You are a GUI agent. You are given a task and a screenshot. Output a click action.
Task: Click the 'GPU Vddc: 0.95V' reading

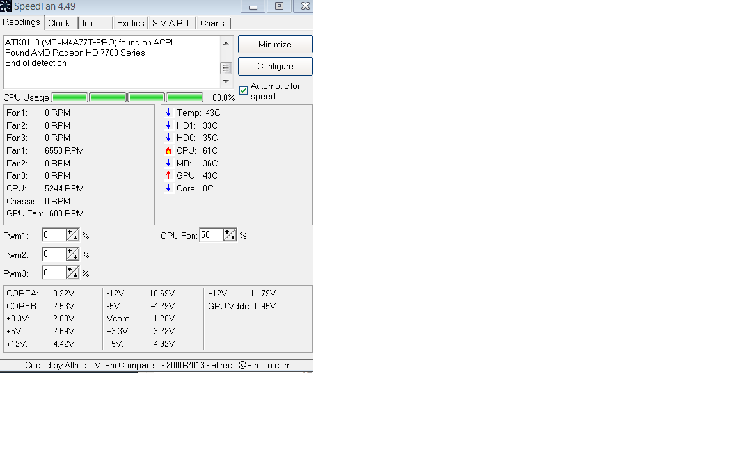242,306
